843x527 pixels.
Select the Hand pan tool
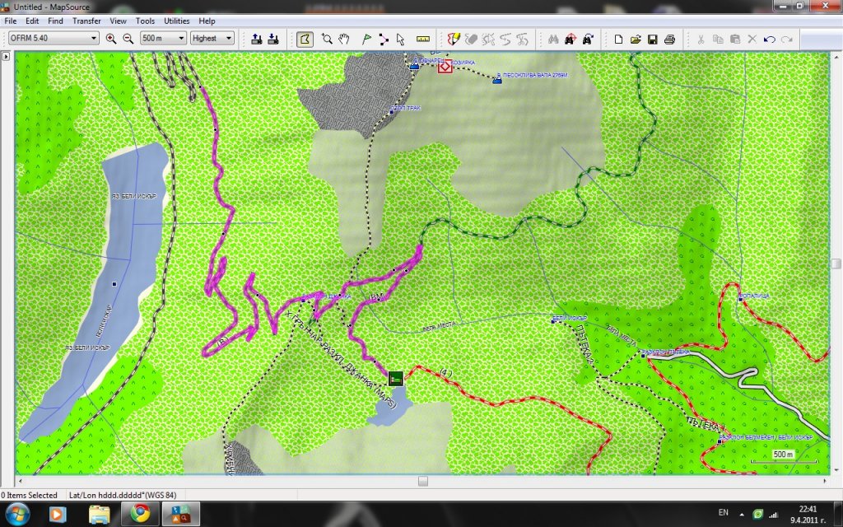pos(344,39)
